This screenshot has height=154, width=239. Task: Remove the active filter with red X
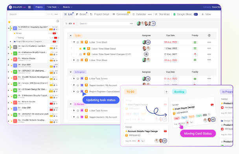coord(74,24)
